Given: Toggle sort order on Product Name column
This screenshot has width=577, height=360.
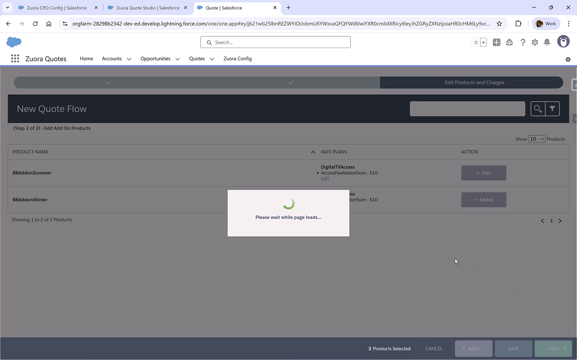Looking at the screenshot, I should click(313, 152).
